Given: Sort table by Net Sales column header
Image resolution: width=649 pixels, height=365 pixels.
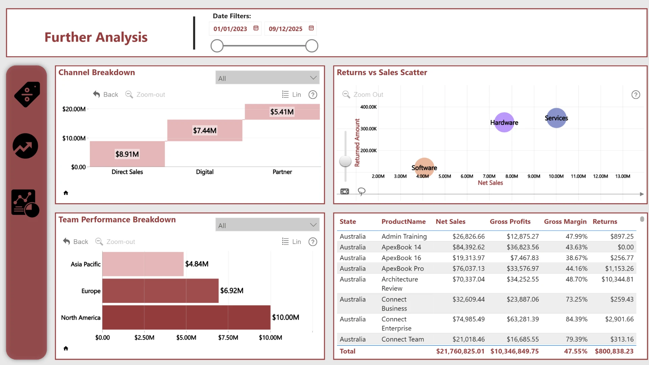Looking at the screenshot, I should [451, 221].
